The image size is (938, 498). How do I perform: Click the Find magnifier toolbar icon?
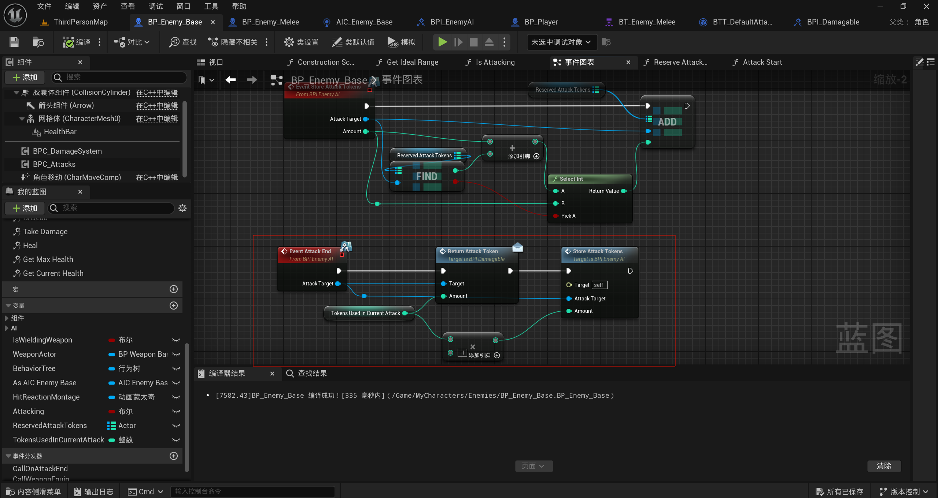pos(174,42)
